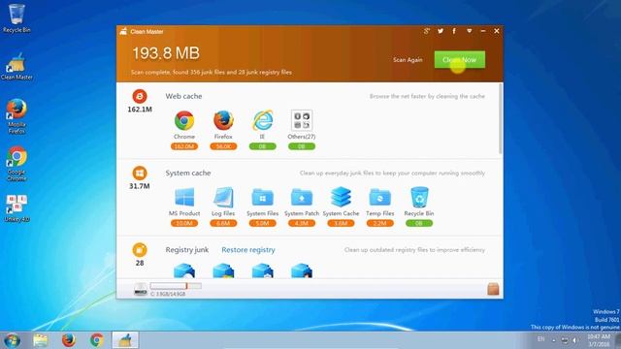Click the Registry junk heading
621x349 pixels.
pos(187,250)
